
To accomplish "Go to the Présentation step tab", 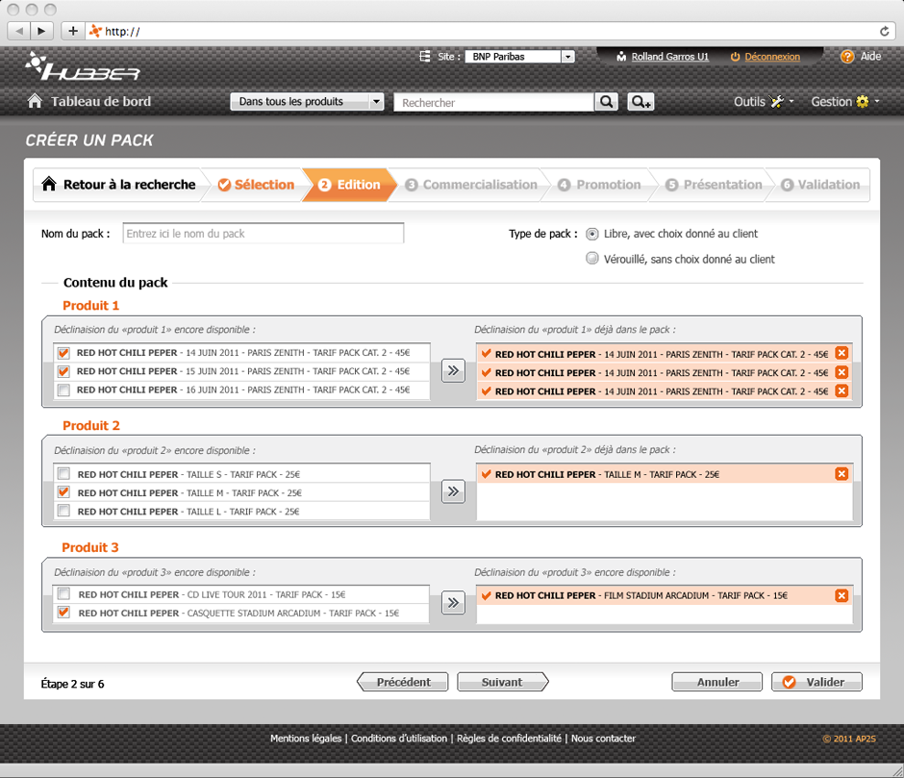I will 714,185.
